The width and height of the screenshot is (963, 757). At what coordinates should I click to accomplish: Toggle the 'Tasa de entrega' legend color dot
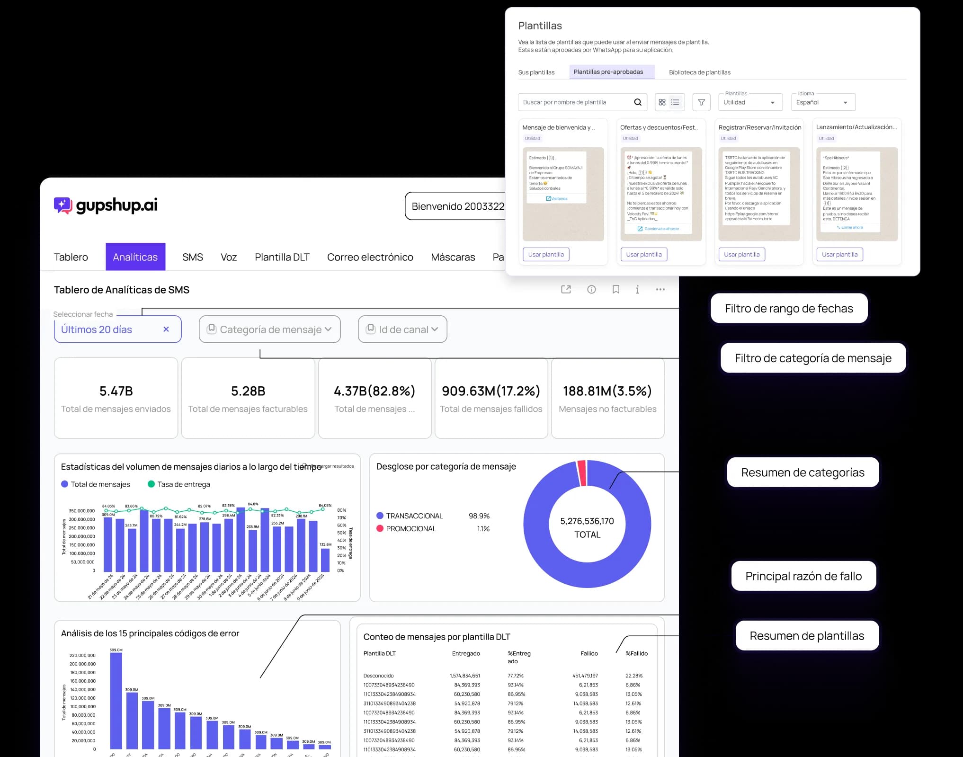[x=151, y=484]
